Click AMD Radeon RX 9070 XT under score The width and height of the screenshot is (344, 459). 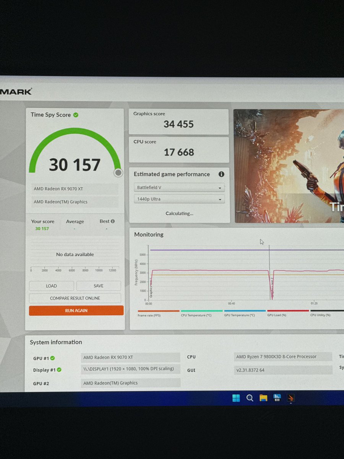[x=75, y=189]
